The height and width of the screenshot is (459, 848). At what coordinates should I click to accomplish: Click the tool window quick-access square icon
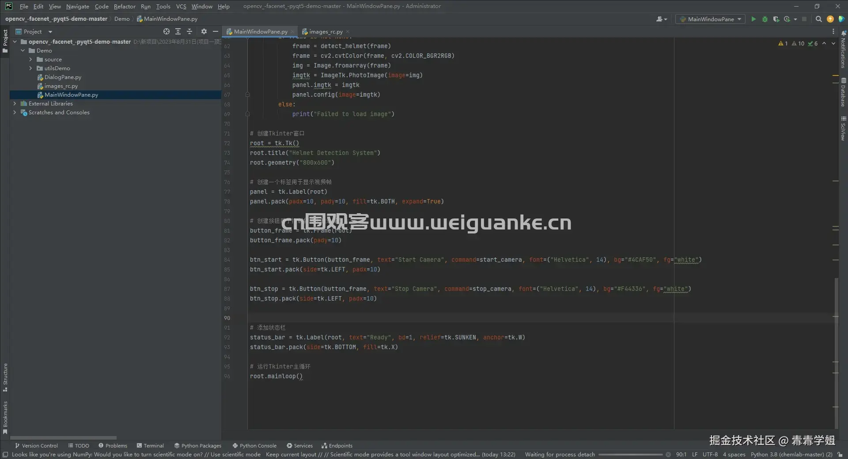[5, 455]
